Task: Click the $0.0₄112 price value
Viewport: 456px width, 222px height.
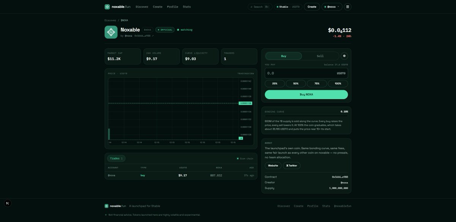Action: pos(340,30)
